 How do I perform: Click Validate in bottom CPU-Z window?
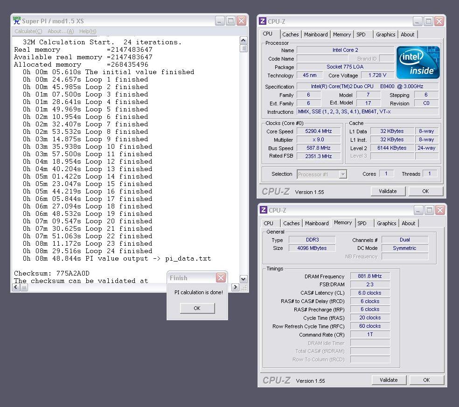pyautogui.click(x=389, y=380)
